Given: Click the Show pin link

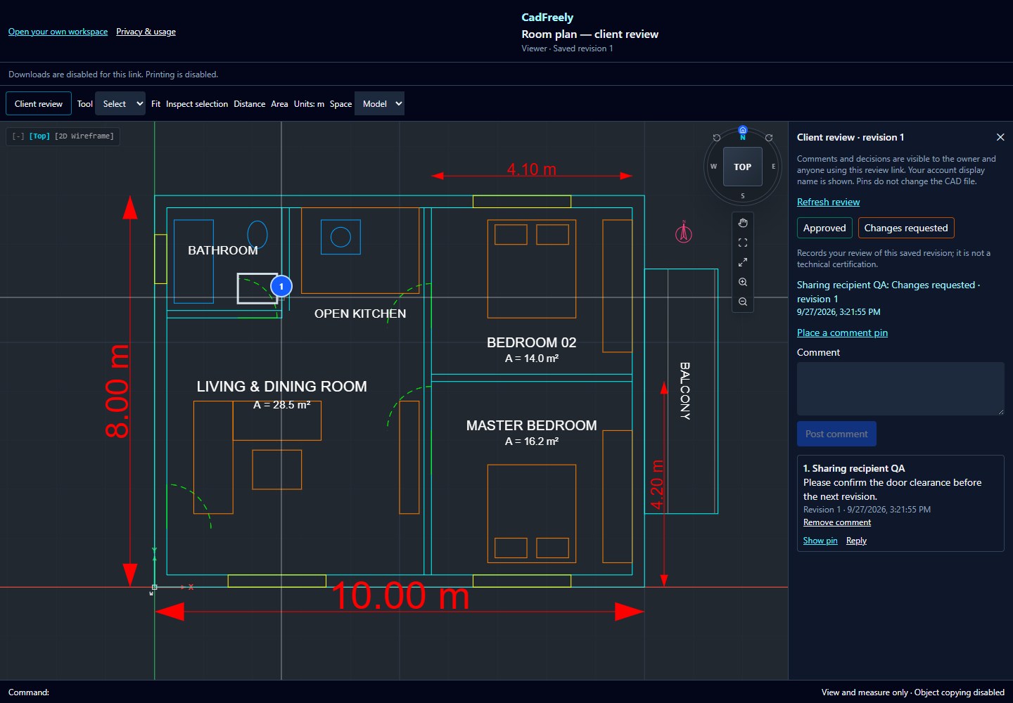Looking at the screenshot, I should (x=820, y=541).
